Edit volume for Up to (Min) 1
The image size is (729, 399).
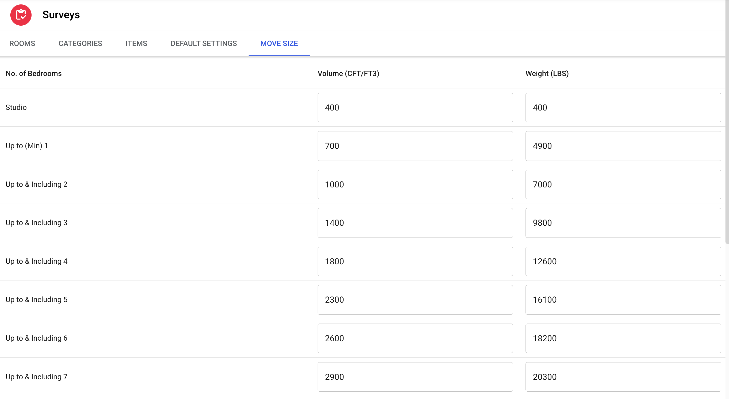[415, 146]
